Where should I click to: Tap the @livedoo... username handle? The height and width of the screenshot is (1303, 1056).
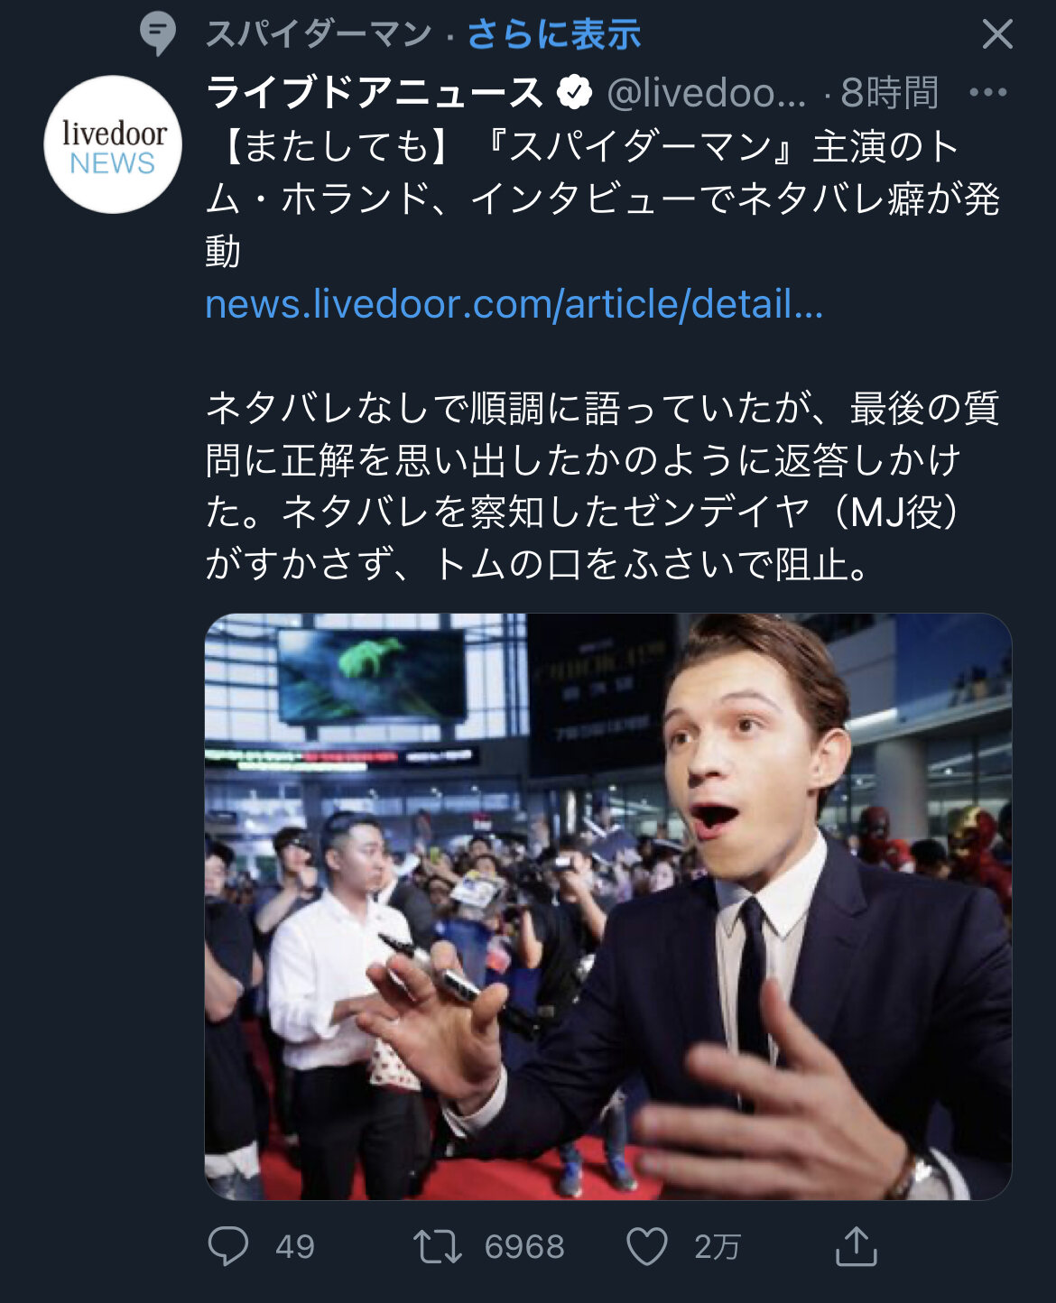click(x=706, y=92)
